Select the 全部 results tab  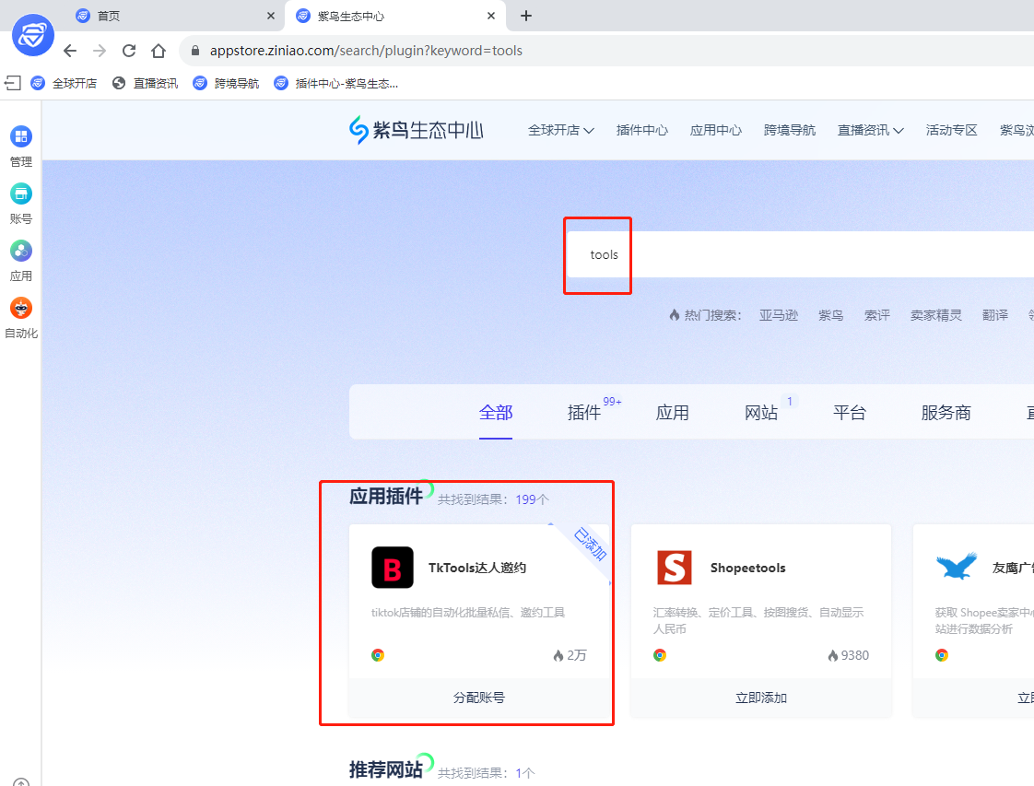click(496, 413)
